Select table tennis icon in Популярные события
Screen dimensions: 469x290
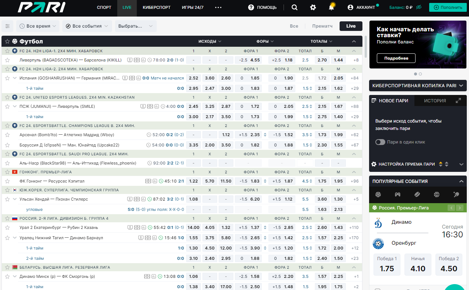[456, 194]
